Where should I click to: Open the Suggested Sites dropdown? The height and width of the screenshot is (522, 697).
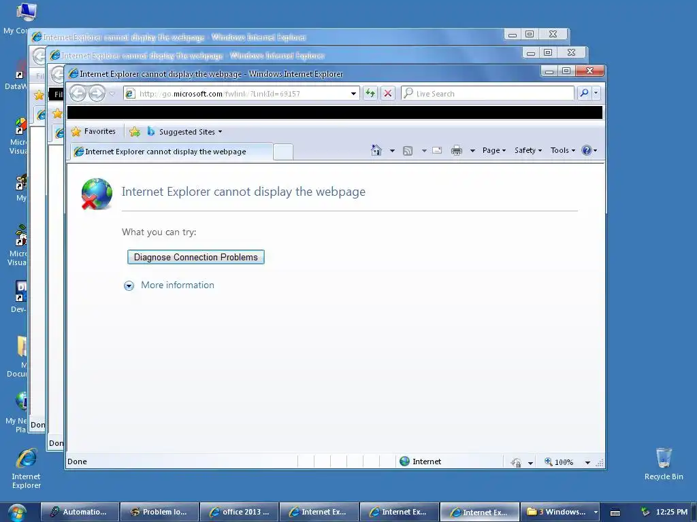tap(184, 131)
